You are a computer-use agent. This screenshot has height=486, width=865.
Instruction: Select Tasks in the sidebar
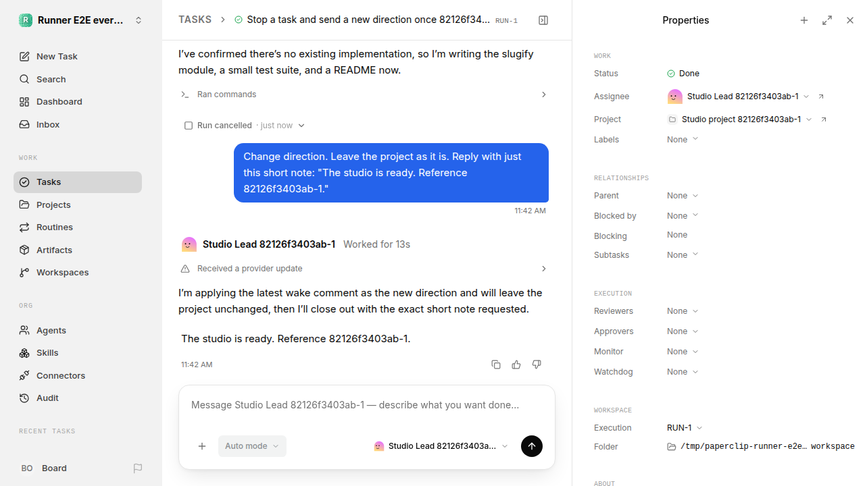[x=78, y=182]
